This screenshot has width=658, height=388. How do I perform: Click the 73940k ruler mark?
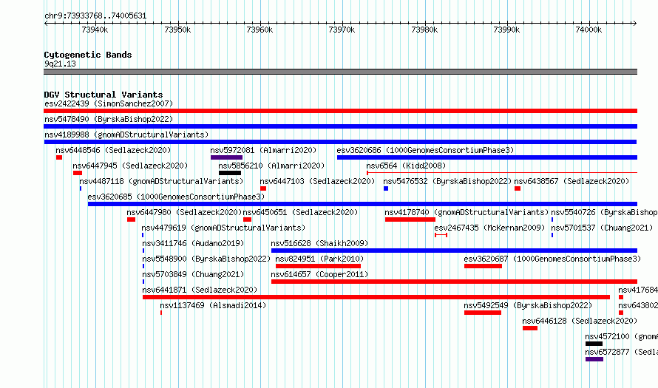(95, 30)
